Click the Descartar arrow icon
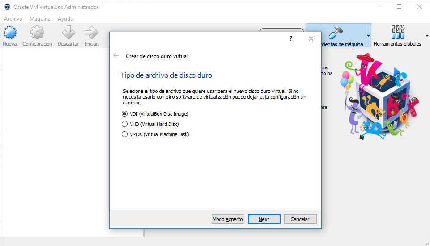Screen dimensions: 430x246 coord(68,33)
